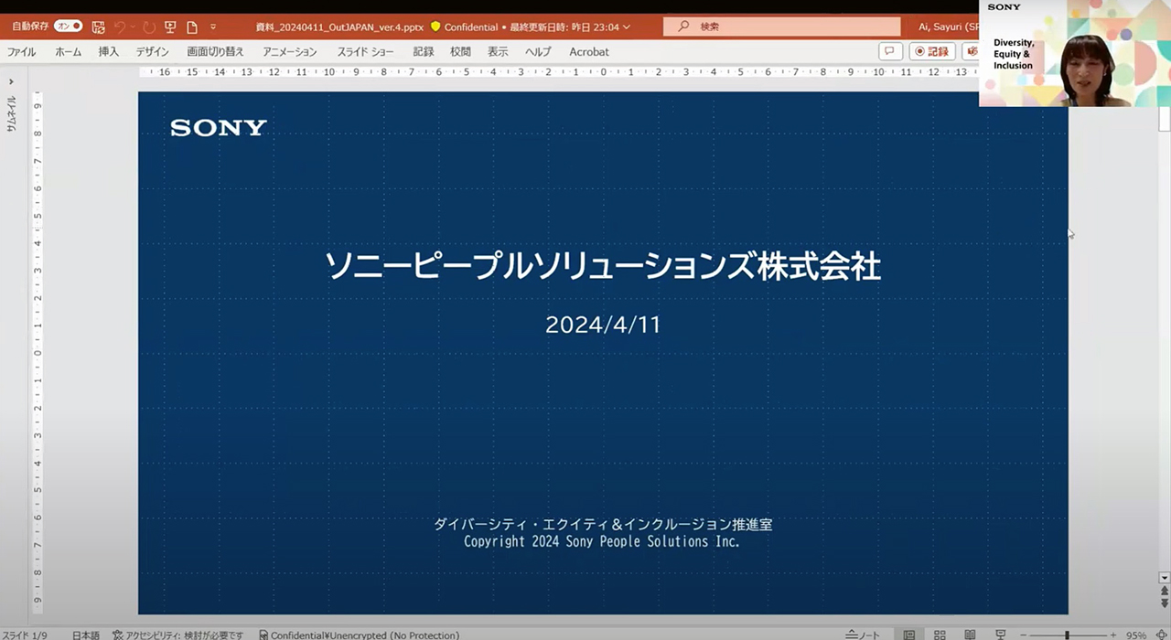Click the 記録 record button at right
This screenshot has width=1171, height=640.
[932, 51]
